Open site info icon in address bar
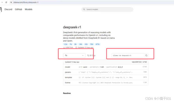 [x=11, y=2]
